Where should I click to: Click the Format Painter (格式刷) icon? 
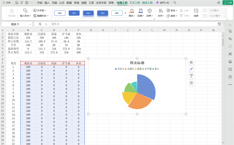[x=12, y=13]
